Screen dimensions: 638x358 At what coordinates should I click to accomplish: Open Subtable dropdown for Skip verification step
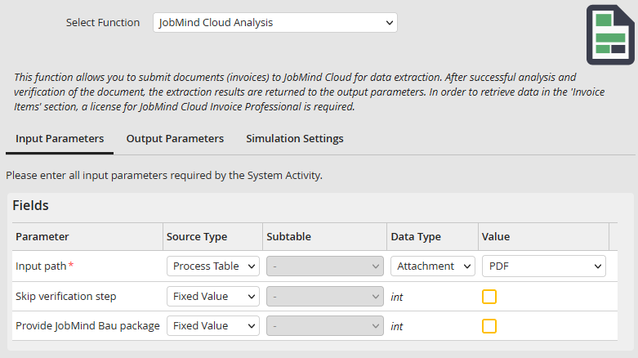324,296
